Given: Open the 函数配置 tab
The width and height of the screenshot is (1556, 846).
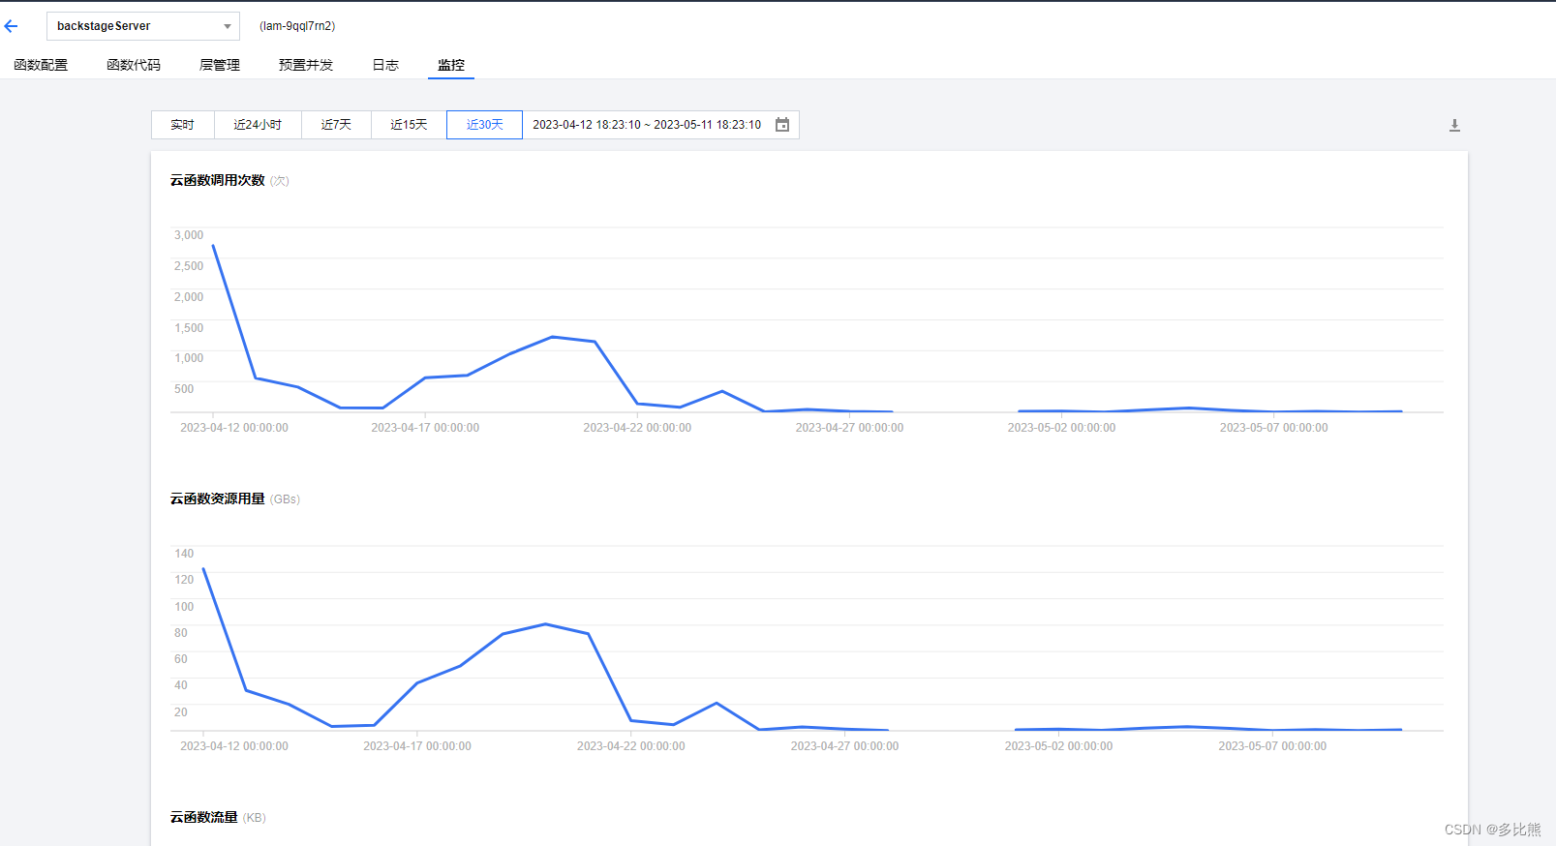Looking at the screenshot, I should (41, 65).
